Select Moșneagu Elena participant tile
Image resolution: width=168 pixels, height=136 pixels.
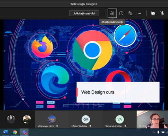tap(52, 119)
